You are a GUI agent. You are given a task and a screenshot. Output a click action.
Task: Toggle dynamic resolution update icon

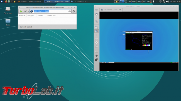97,27
